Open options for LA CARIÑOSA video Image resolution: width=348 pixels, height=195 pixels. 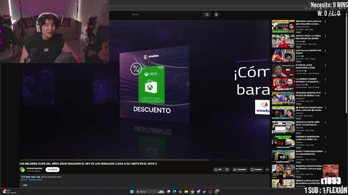pos(325,80)
